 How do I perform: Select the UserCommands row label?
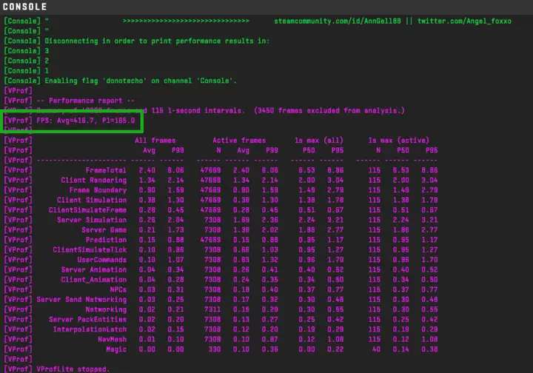point(102,260)
